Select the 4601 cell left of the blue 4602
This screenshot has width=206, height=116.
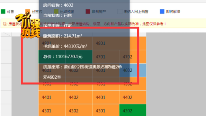click(x=106, y=70)
